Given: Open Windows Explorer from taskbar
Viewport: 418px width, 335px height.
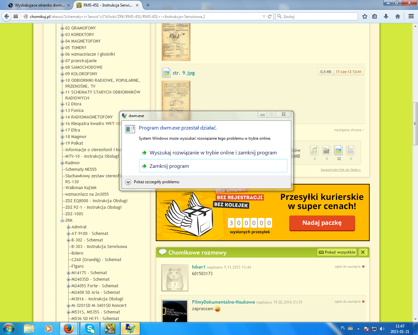Looking at the screenshot, I should (x=29, y=328).
